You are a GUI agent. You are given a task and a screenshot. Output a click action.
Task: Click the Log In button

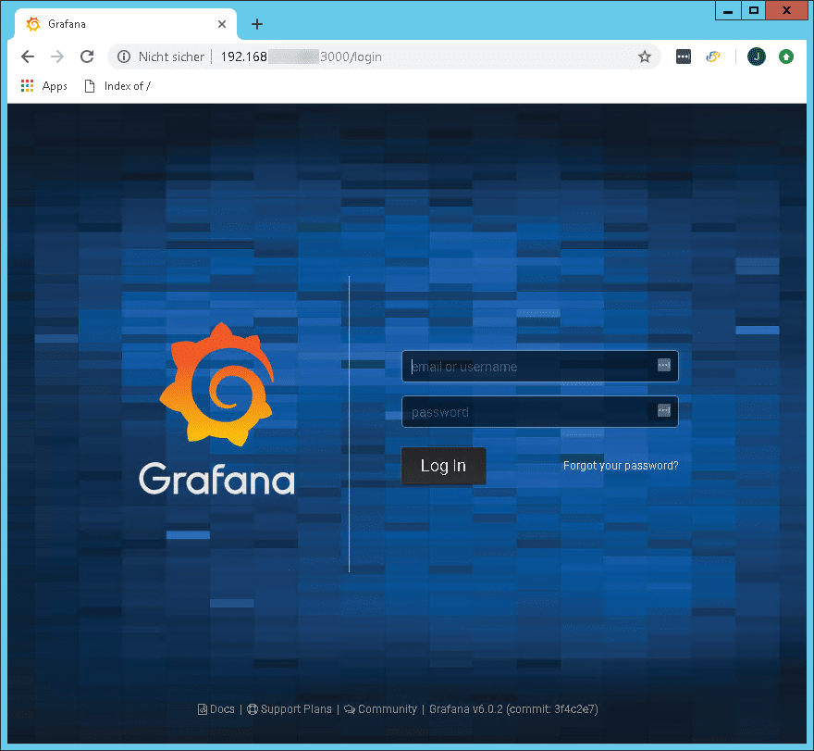pos(443,466)
